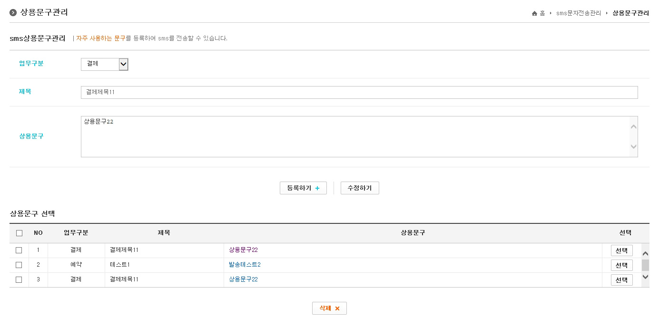Tick the checkbox for row 3
This screenshot has width=659, height=327.
tap(19, 279)
